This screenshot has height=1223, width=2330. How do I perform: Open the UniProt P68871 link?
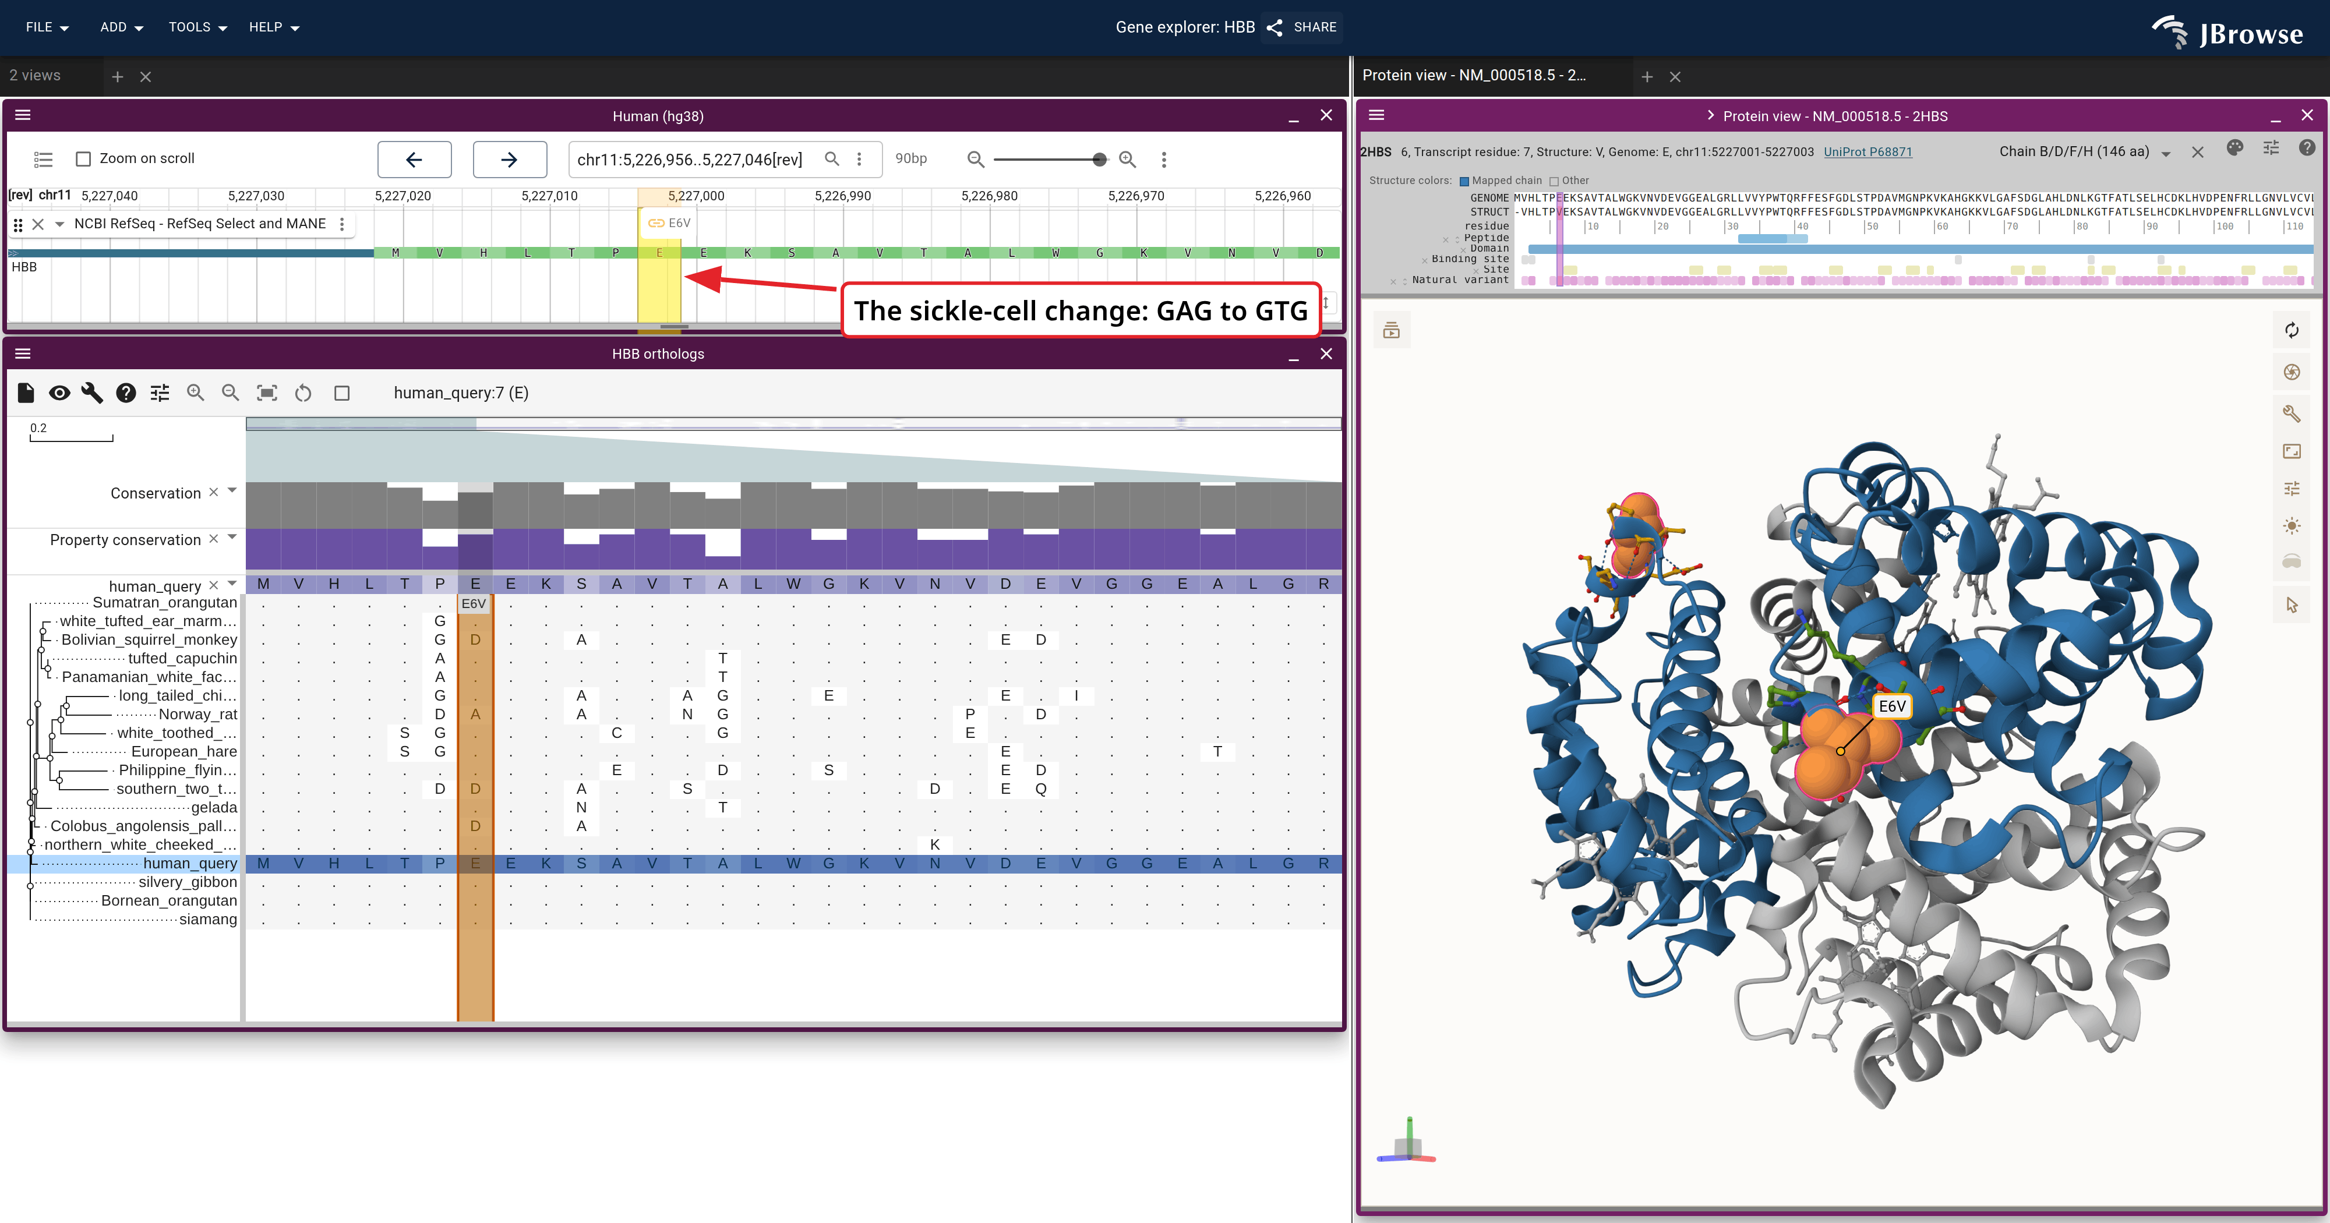[x=1867, y=152]
